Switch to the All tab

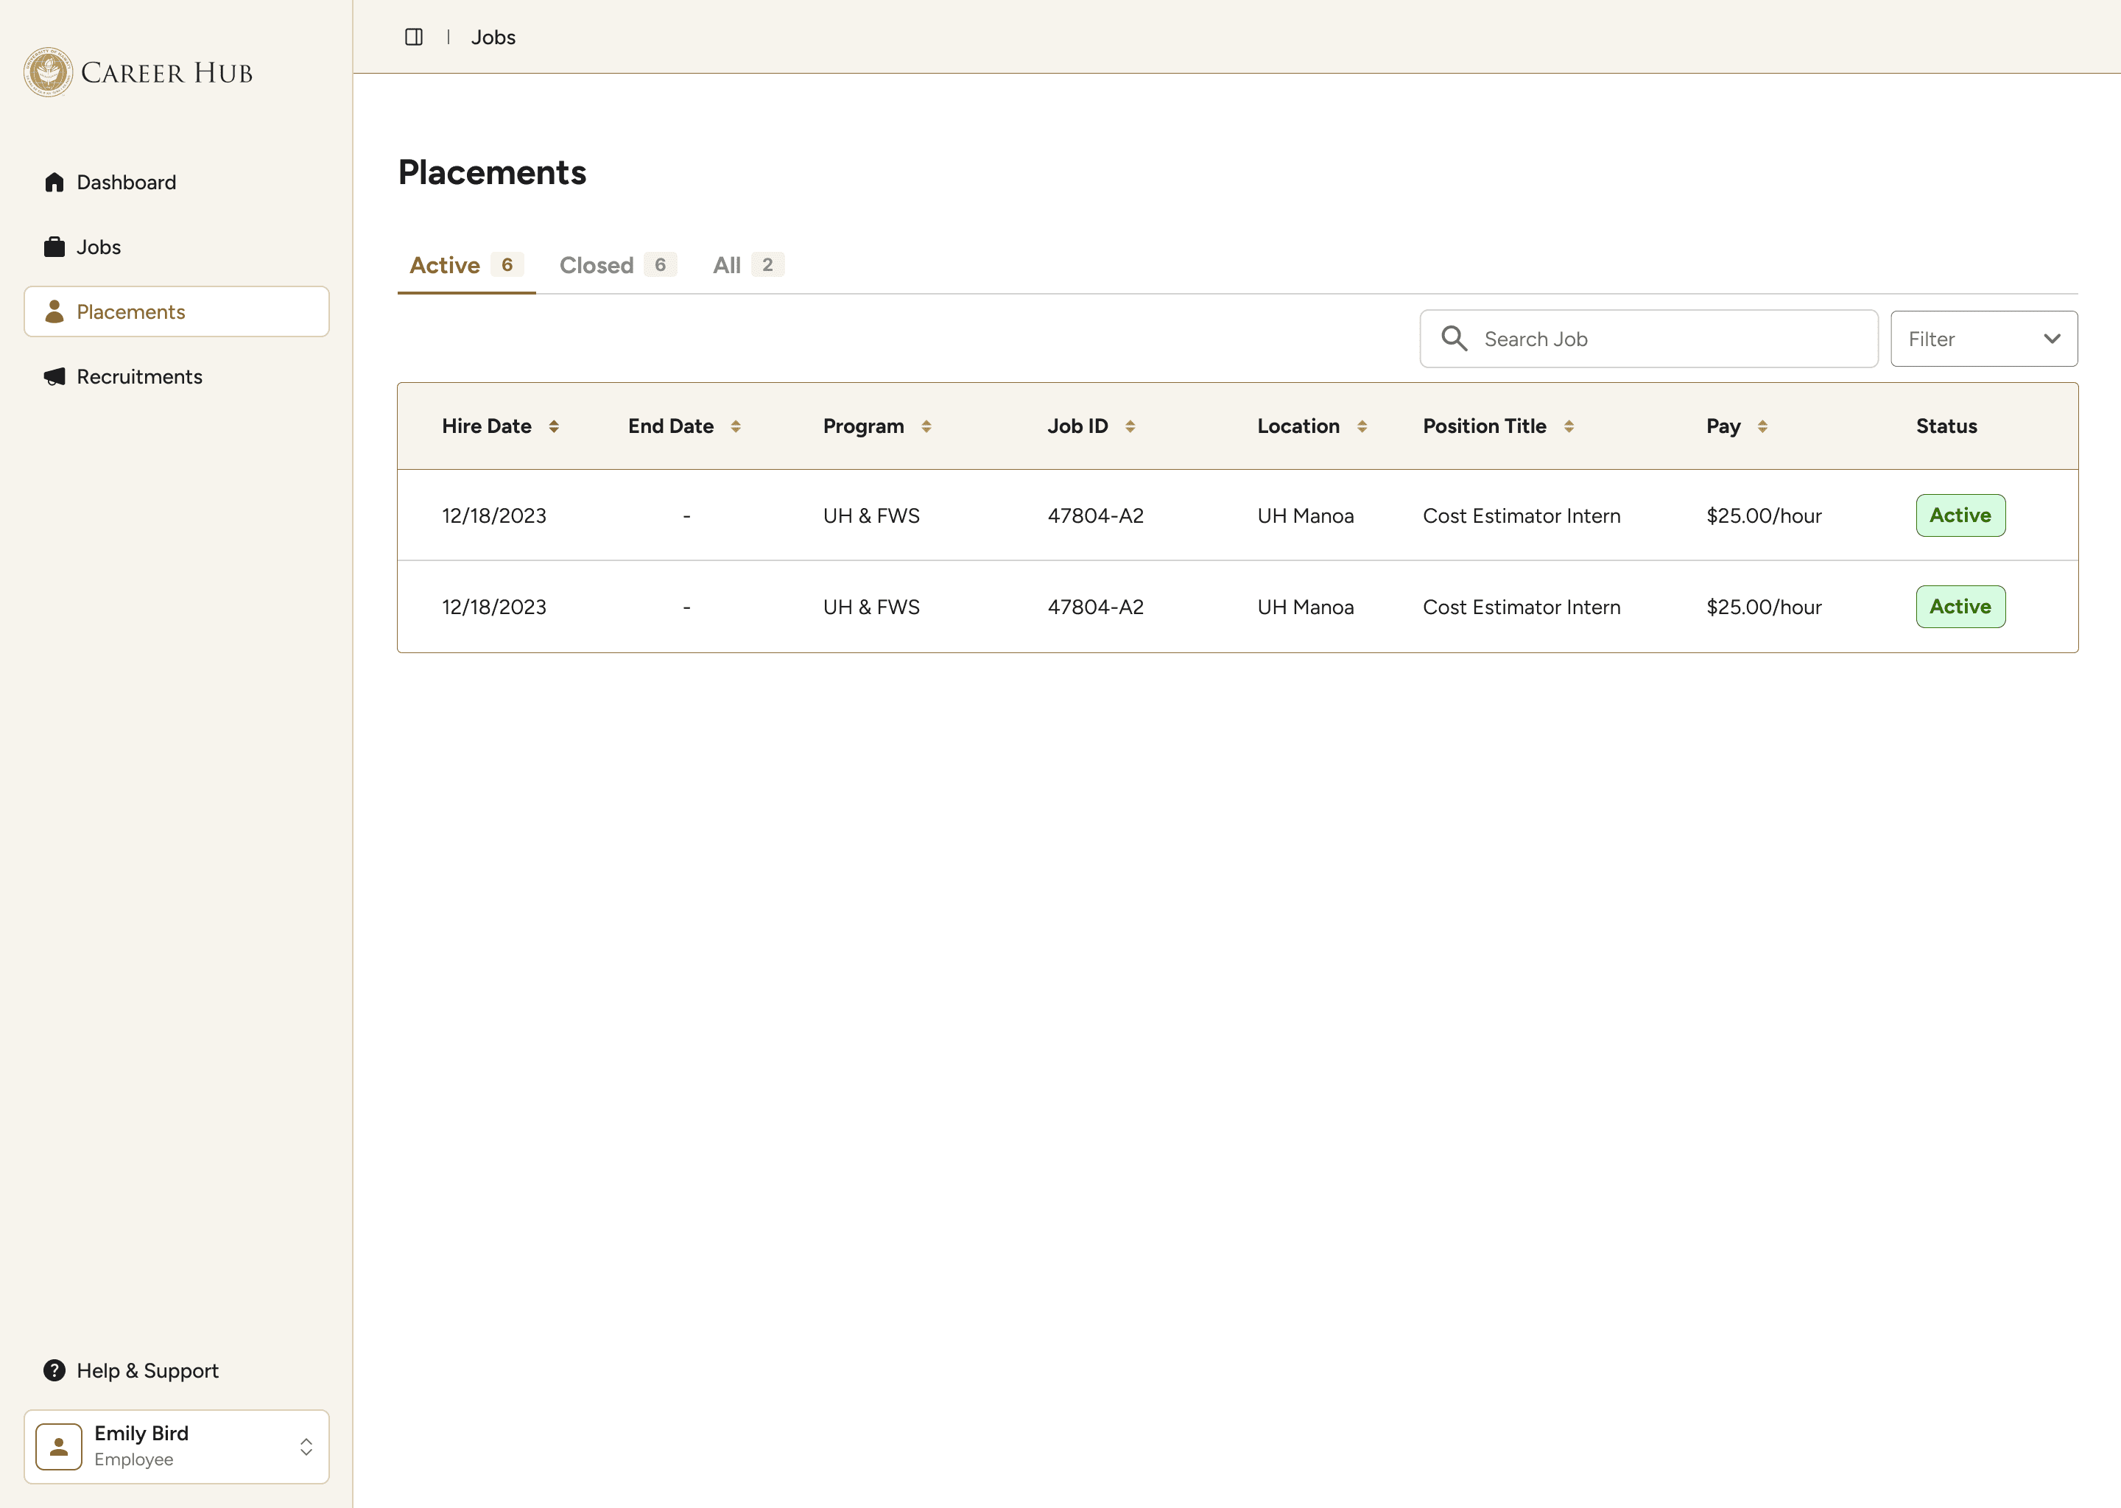click(748, 266)
